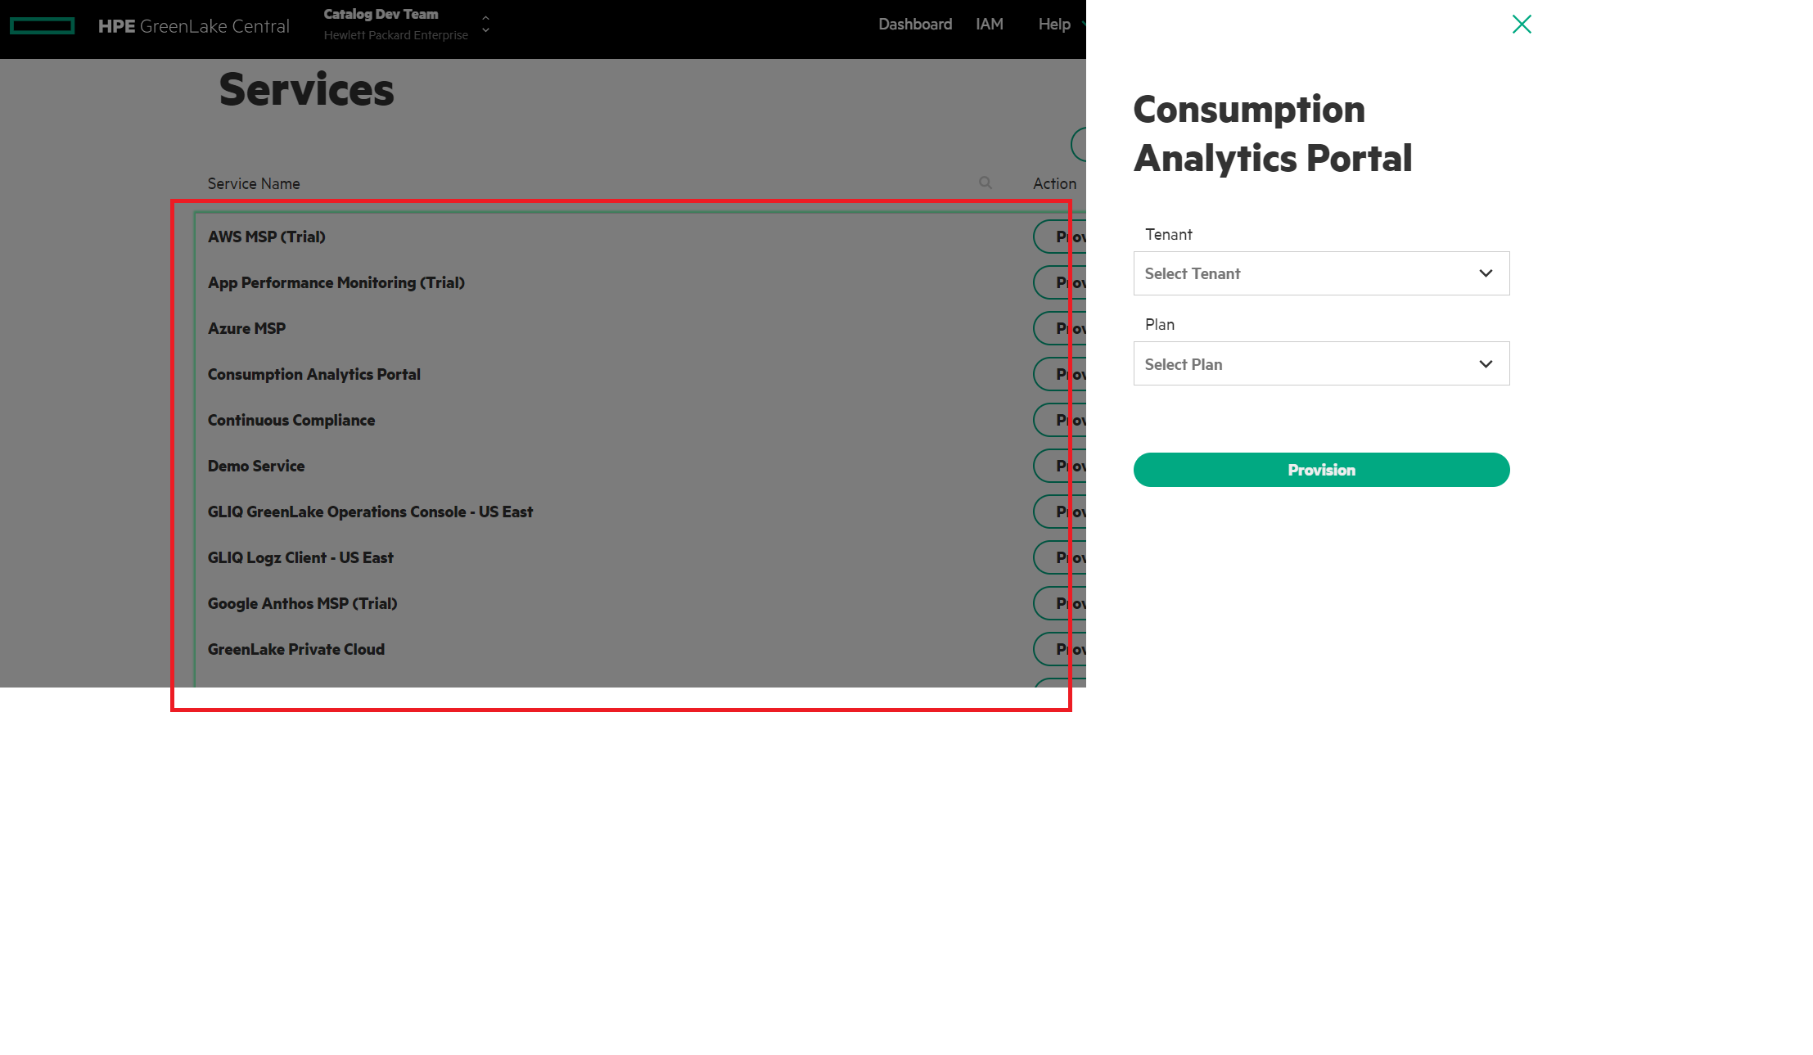Viewport: 1813px width, 1055px height.
Task: Select the Azure MSP service row
Action: tap(246, 328)
